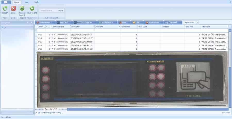Click the Edit Filter link
The image size is (232, 119).
pos(226,113)
